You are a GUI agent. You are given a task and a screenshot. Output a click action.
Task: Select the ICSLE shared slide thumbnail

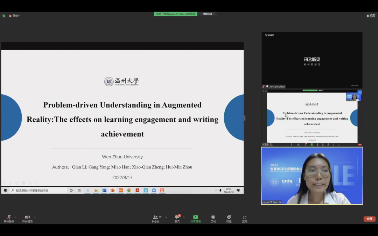pos(312,117)
